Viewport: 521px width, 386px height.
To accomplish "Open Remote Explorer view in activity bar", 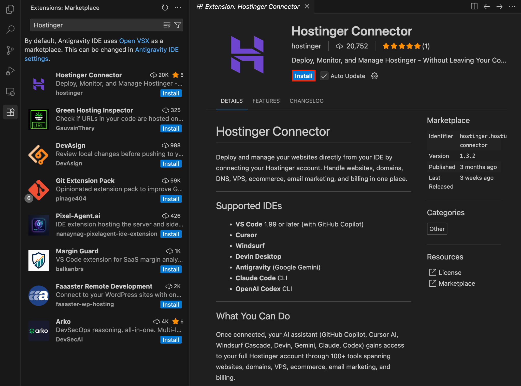I will (10, 91).
